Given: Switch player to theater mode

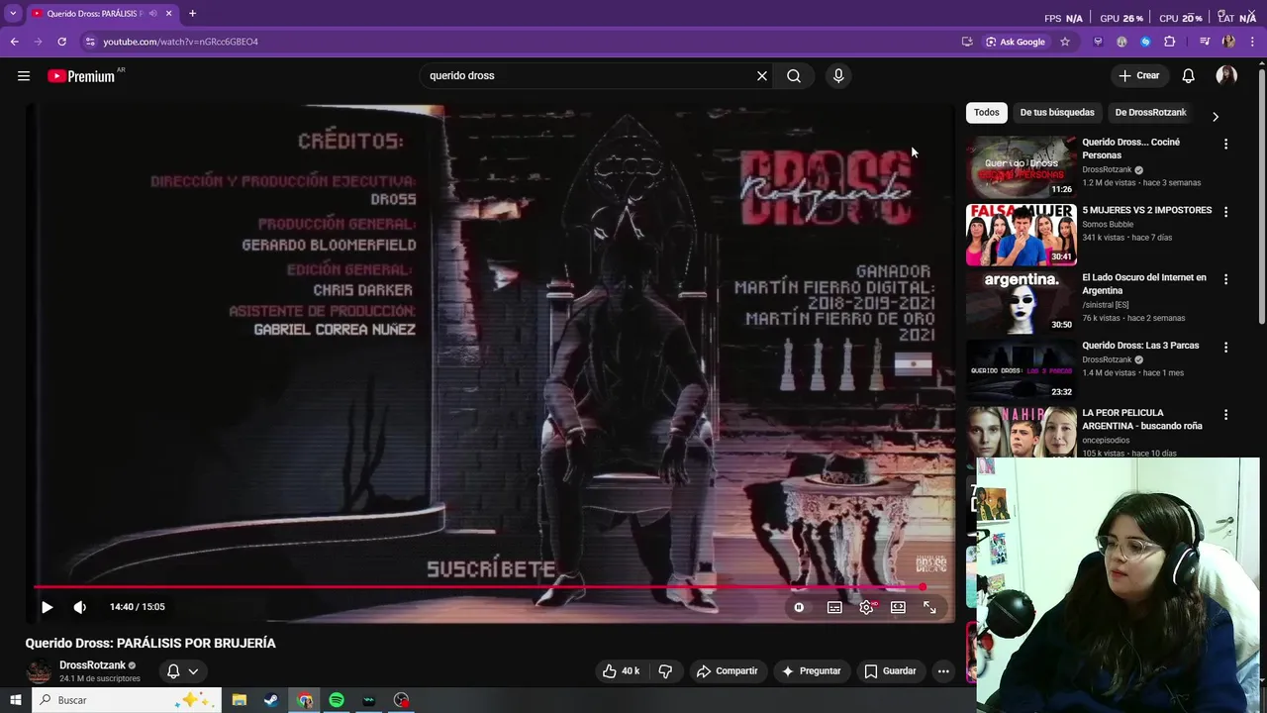Looking at the screenshot, I should [898, 607].
